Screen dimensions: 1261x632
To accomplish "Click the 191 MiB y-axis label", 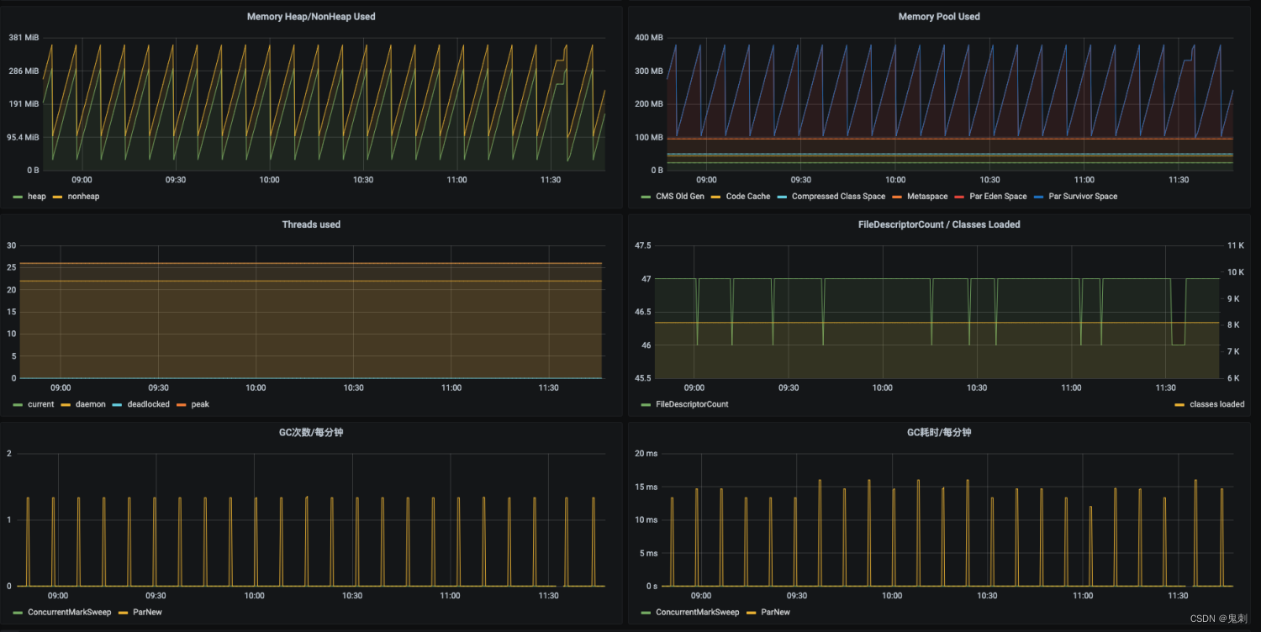I will (x=24, y=104).
